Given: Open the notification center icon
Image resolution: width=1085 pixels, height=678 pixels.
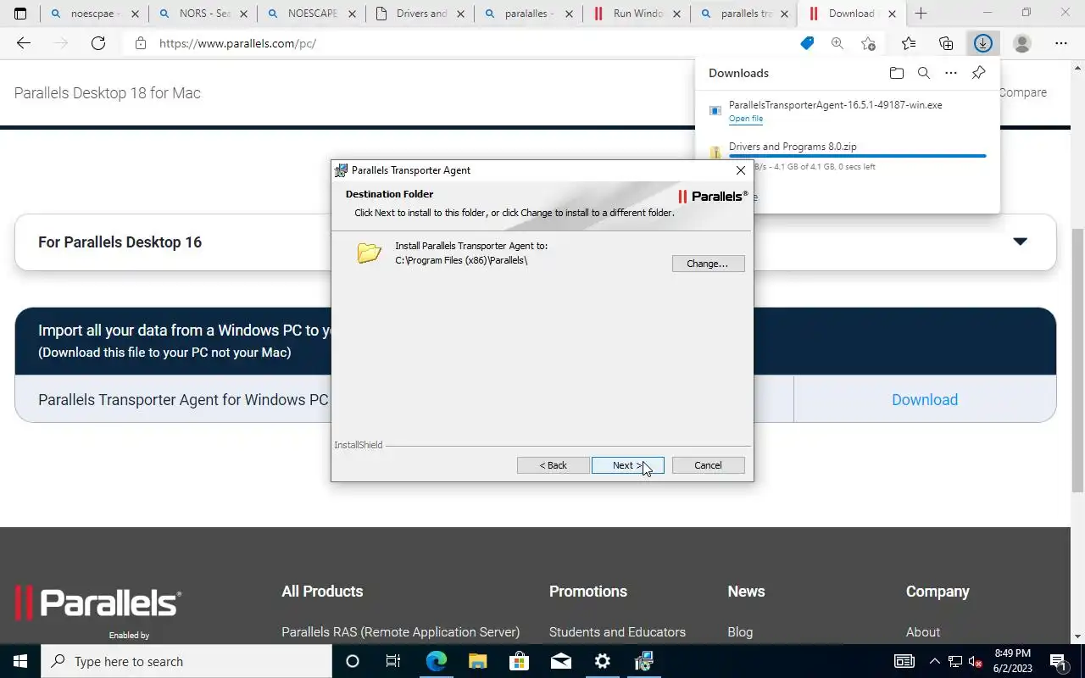Looking at the screenshot, I should point(1058,661).
